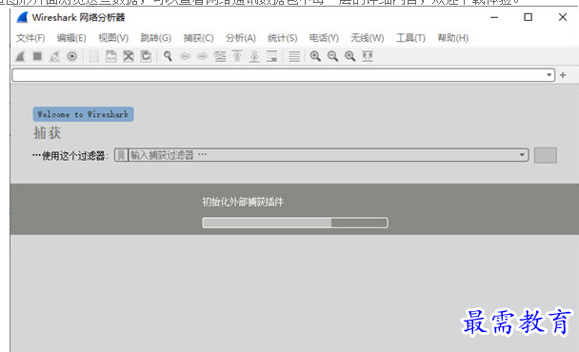Open the 跳转(G) menu
Viewport: 579px width, 352px height.
pos(156,38)
